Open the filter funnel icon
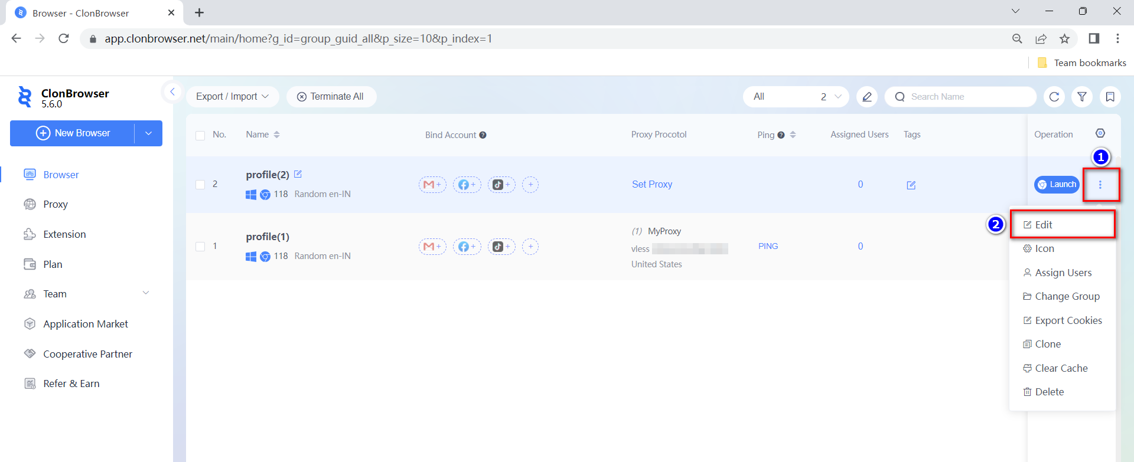Viewport: 1134px width, 462px height. pos(1082,97)
